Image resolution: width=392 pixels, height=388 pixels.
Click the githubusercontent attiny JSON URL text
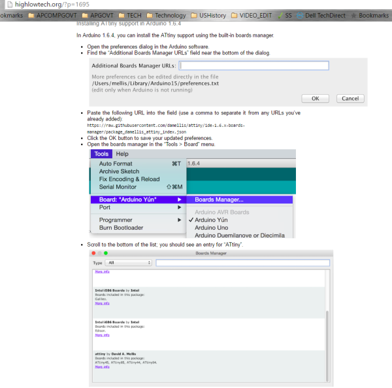166,129
